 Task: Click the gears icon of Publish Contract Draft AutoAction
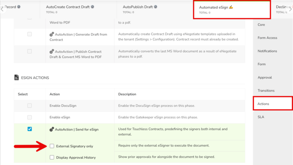point(52,52)
